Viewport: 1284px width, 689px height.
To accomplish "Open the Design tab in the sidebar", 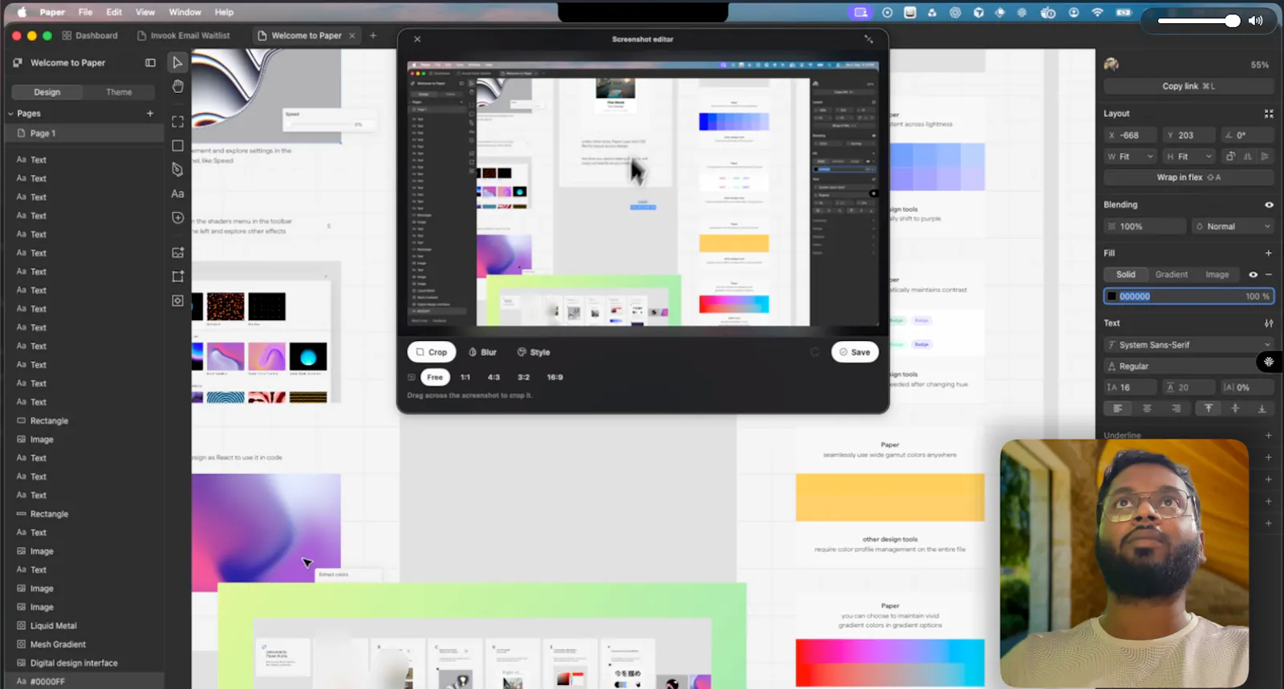I will 47,92.
